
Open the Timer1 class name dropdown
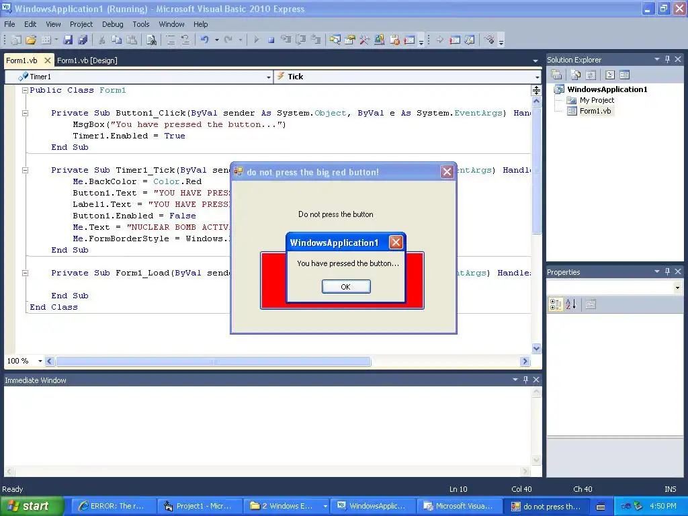(269, 77)
